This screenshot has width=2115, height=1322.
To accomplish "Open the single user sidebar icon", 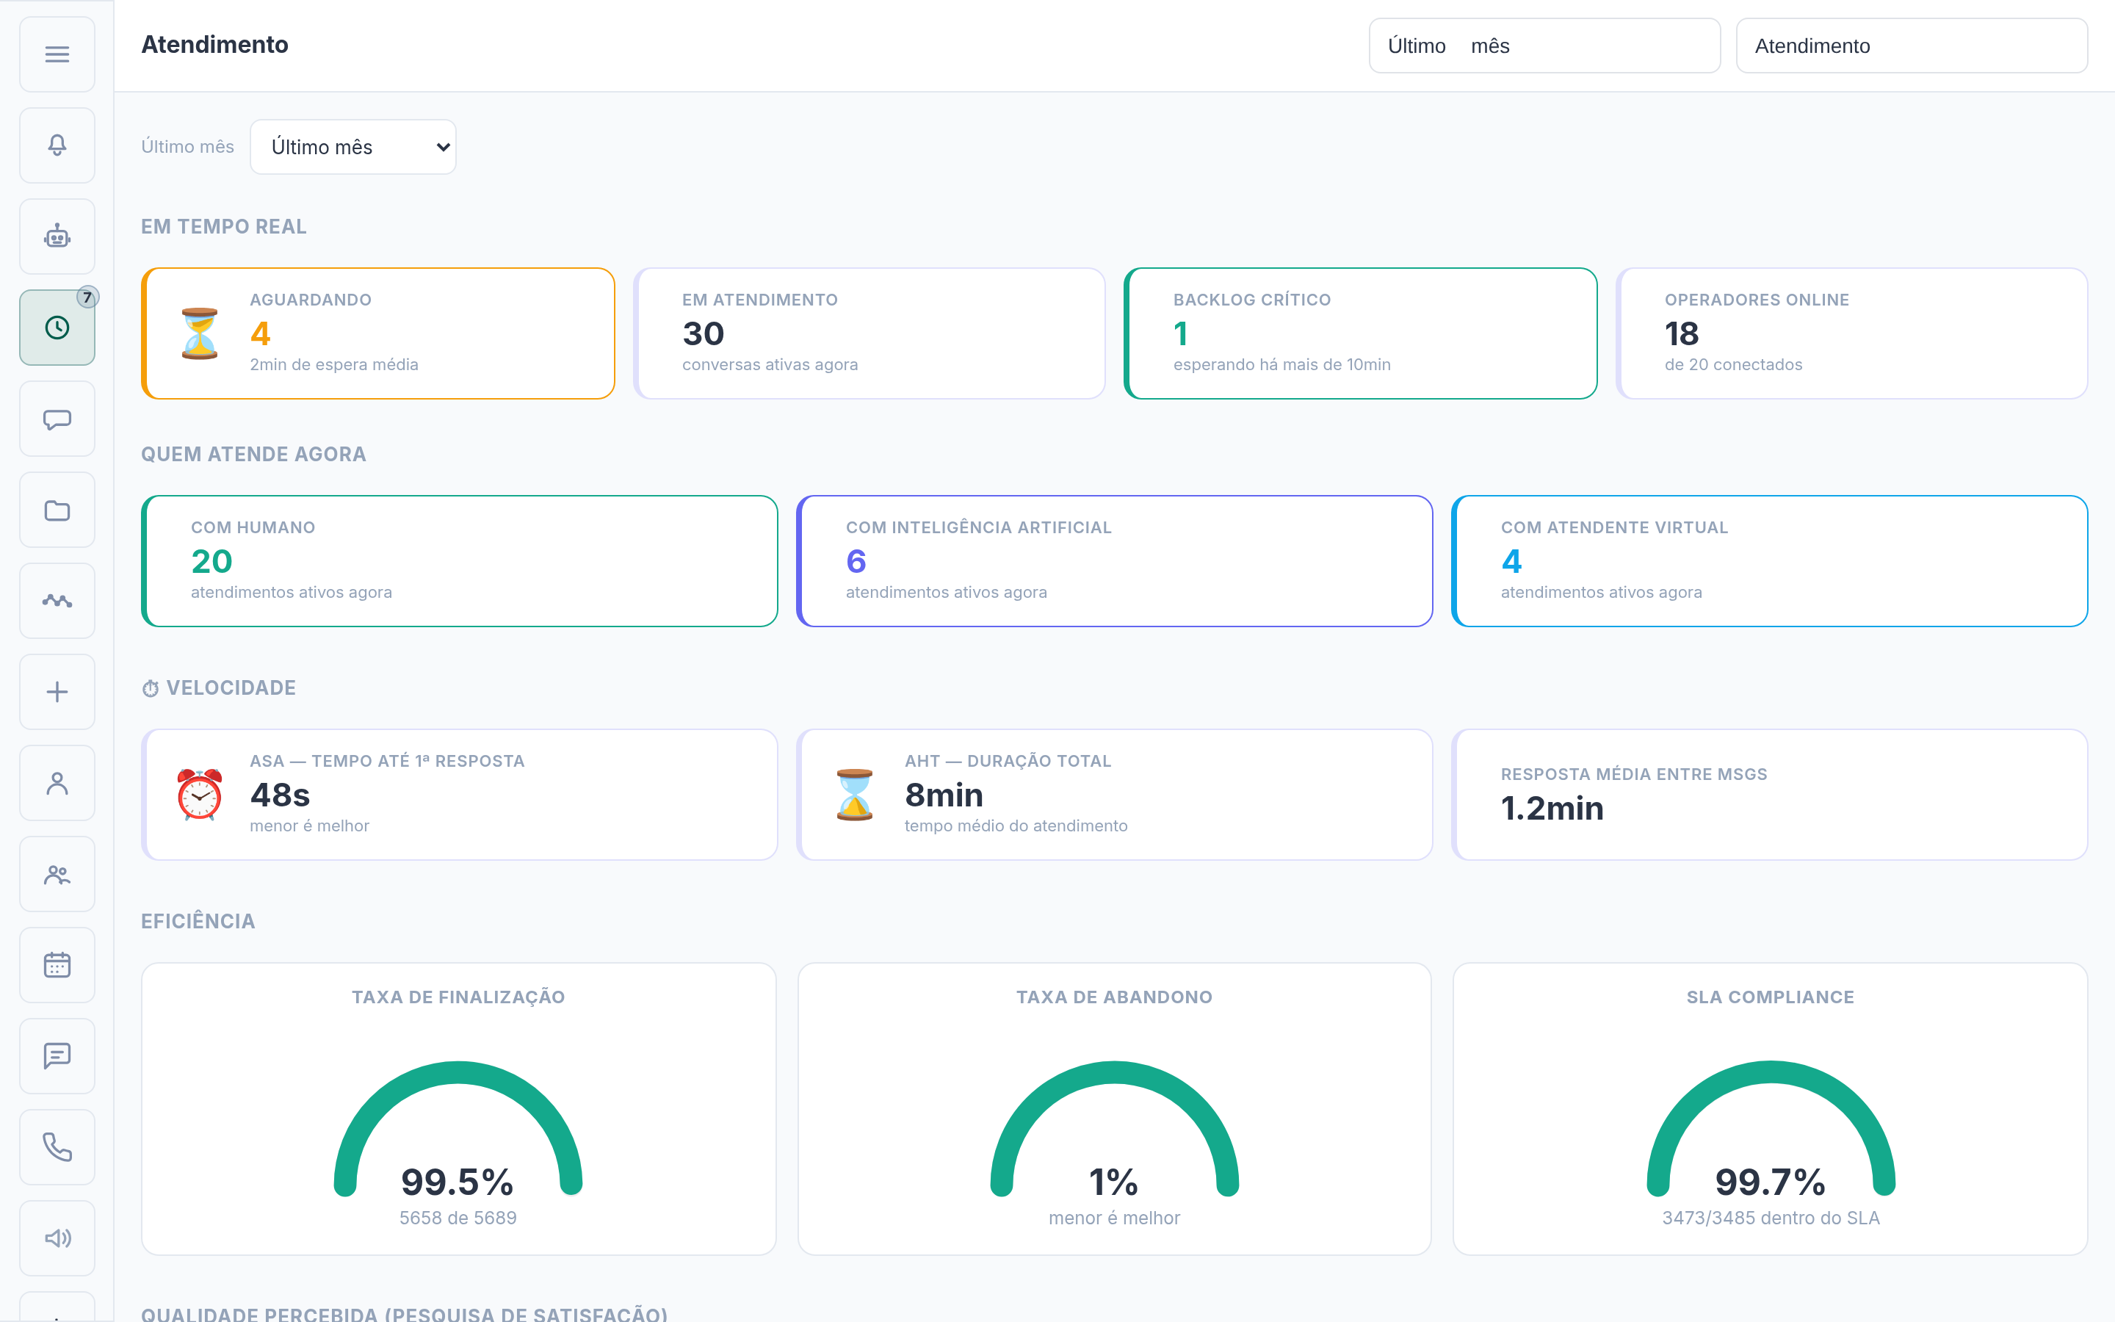I will [57, 782].
